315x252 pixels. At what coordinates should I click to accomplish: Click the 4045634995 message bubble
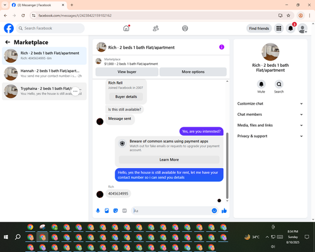pyautogui.click(x=118, y=193)
